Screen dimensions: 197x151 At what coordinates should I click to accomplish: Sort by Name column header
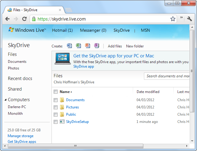pos(66,92)
